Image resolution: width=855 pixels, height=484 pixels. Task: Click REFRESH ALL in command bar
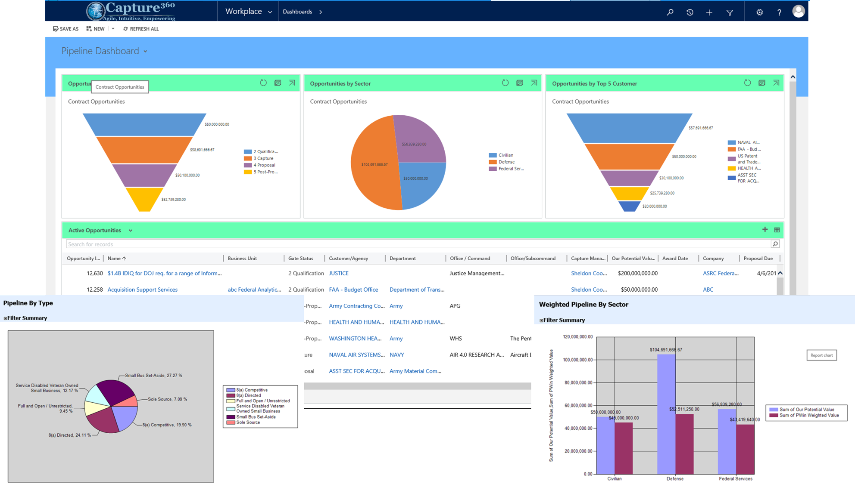[140, 29]
